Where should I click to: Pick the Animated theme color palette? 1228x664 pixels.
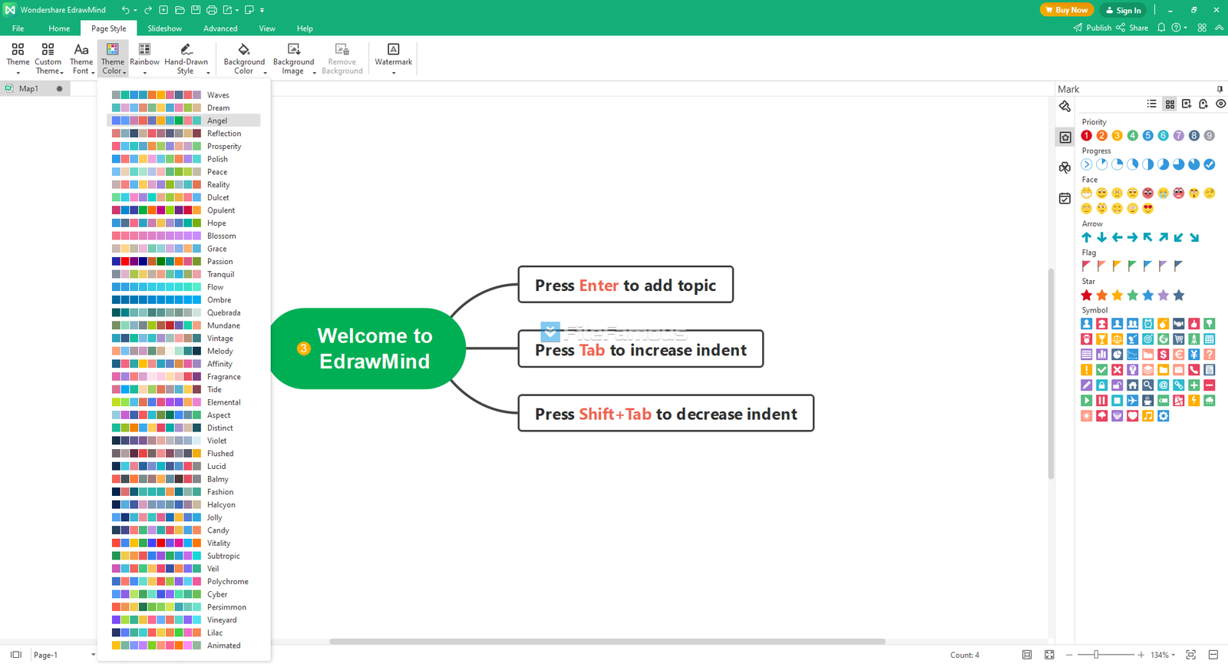point(184,646)
